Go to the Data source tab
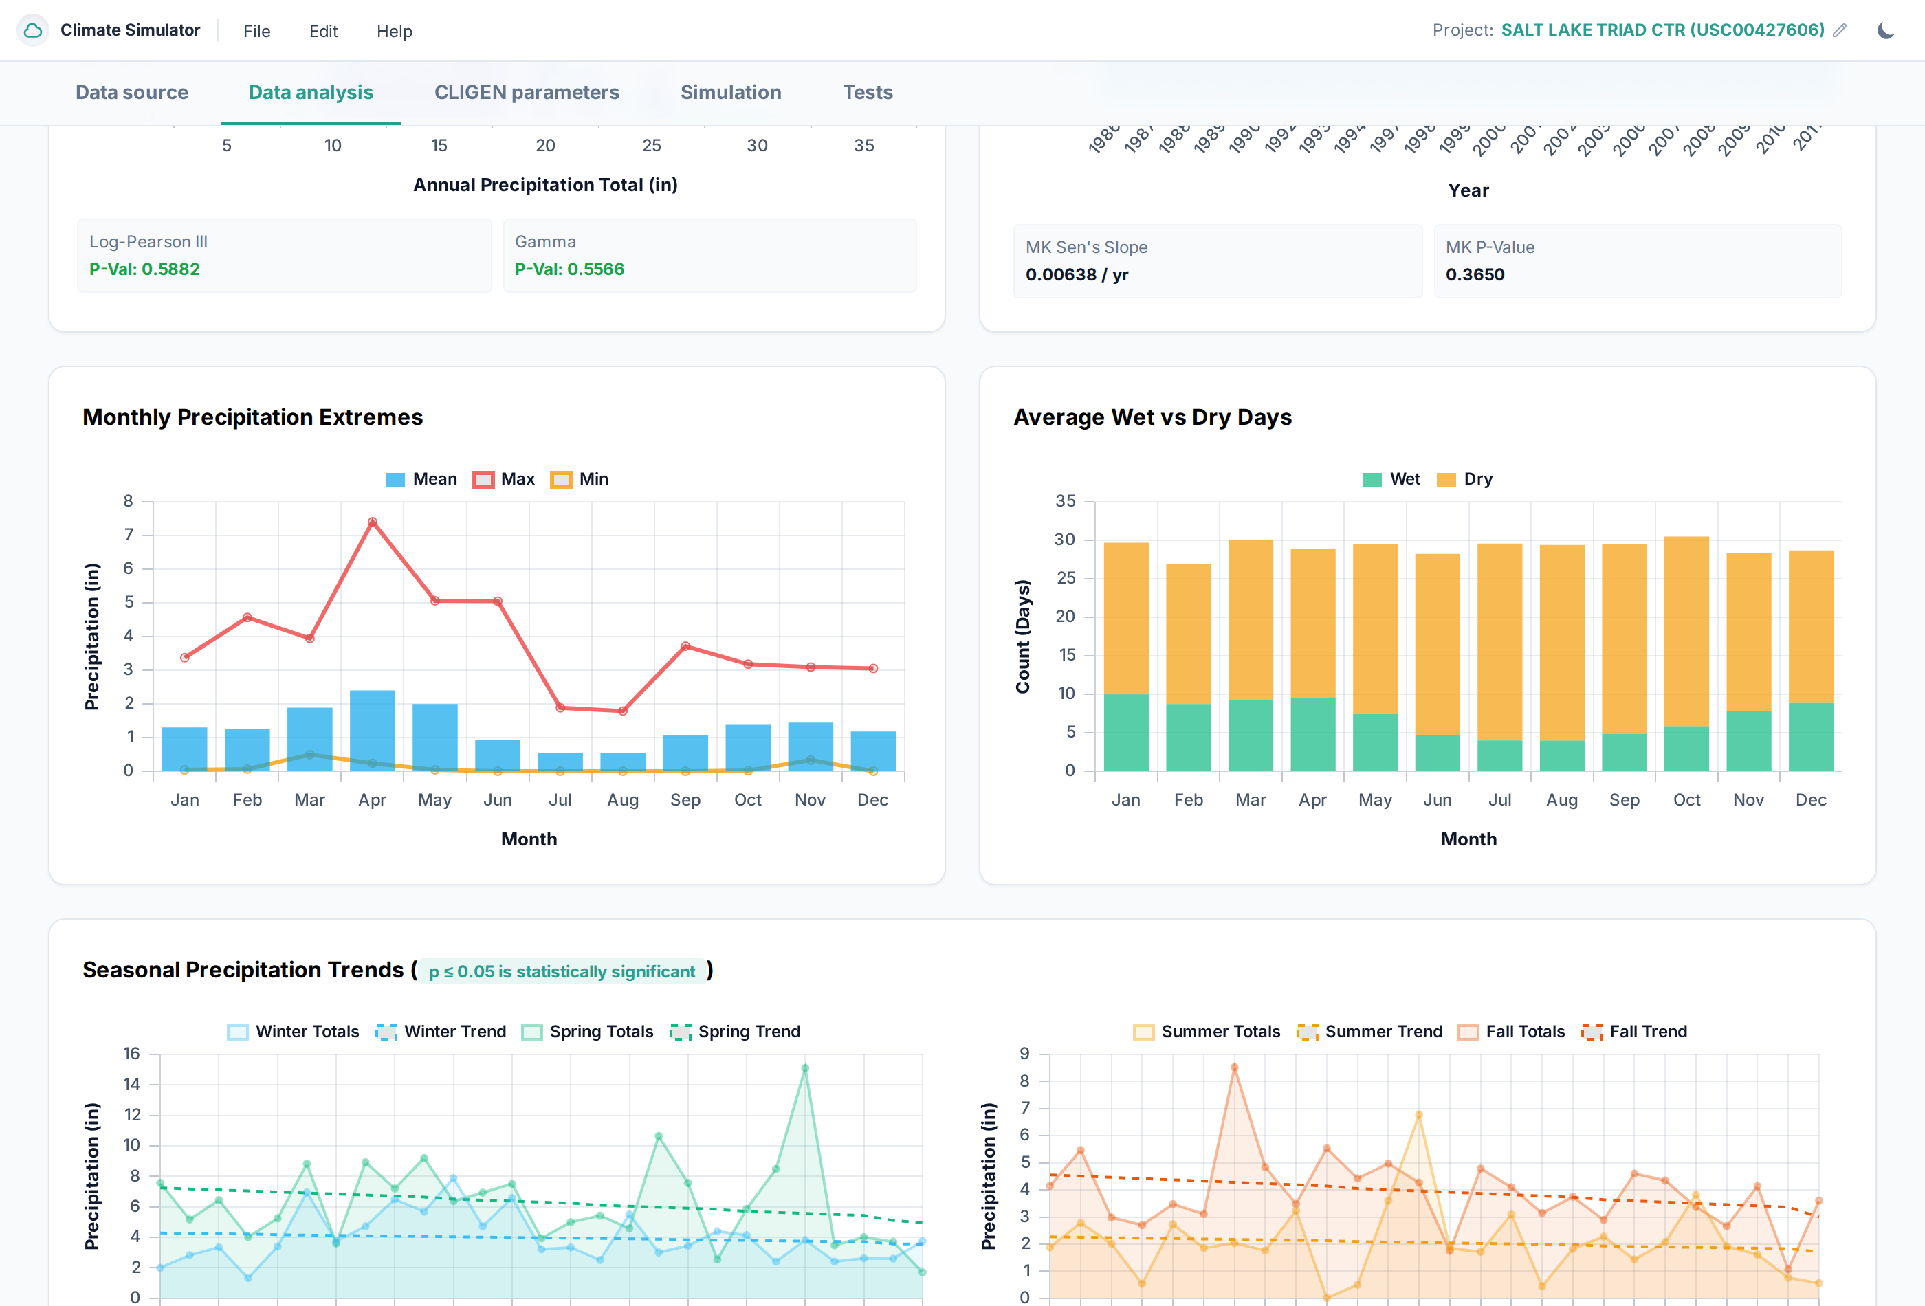Image resolution: width=1925 pixels, height=1306 pixels. click(132, 92)
